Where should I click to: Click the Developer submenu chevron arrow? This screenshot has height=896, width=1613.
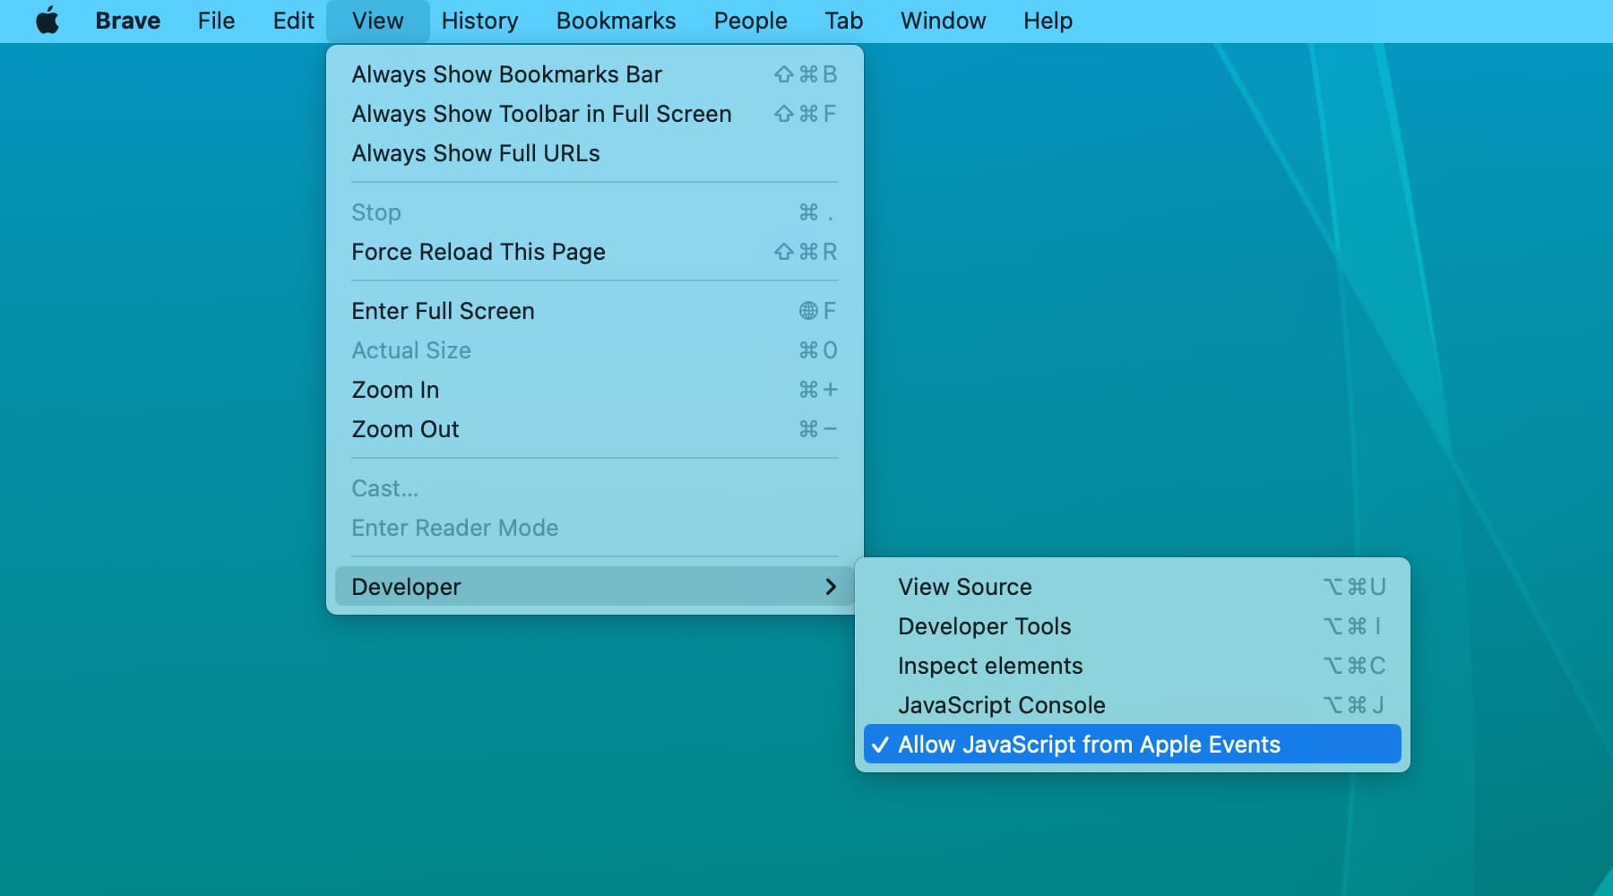tap(830, 587)
